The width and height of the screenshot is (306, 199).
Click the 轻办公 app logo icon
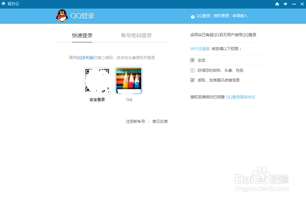coord(4,4)
